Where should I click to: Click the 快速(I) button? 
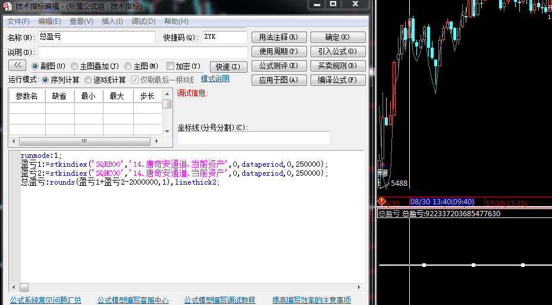[x=228, y=67]
